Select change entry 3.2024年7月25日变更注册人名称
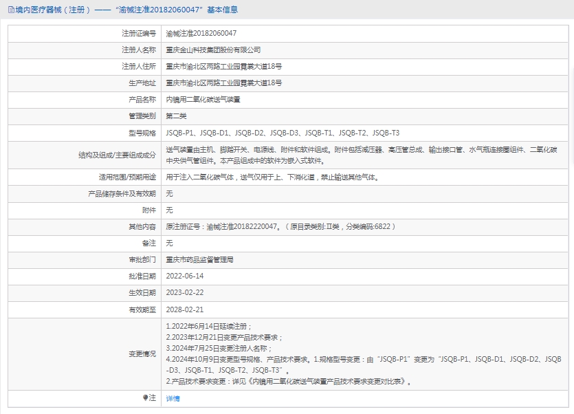Viewport: 574px width, 414px height. [x=219, y=349]
